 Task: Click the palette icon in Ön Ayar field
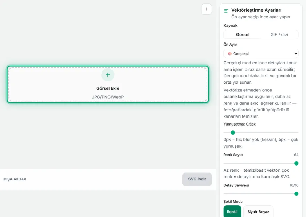tap(230, 54)
